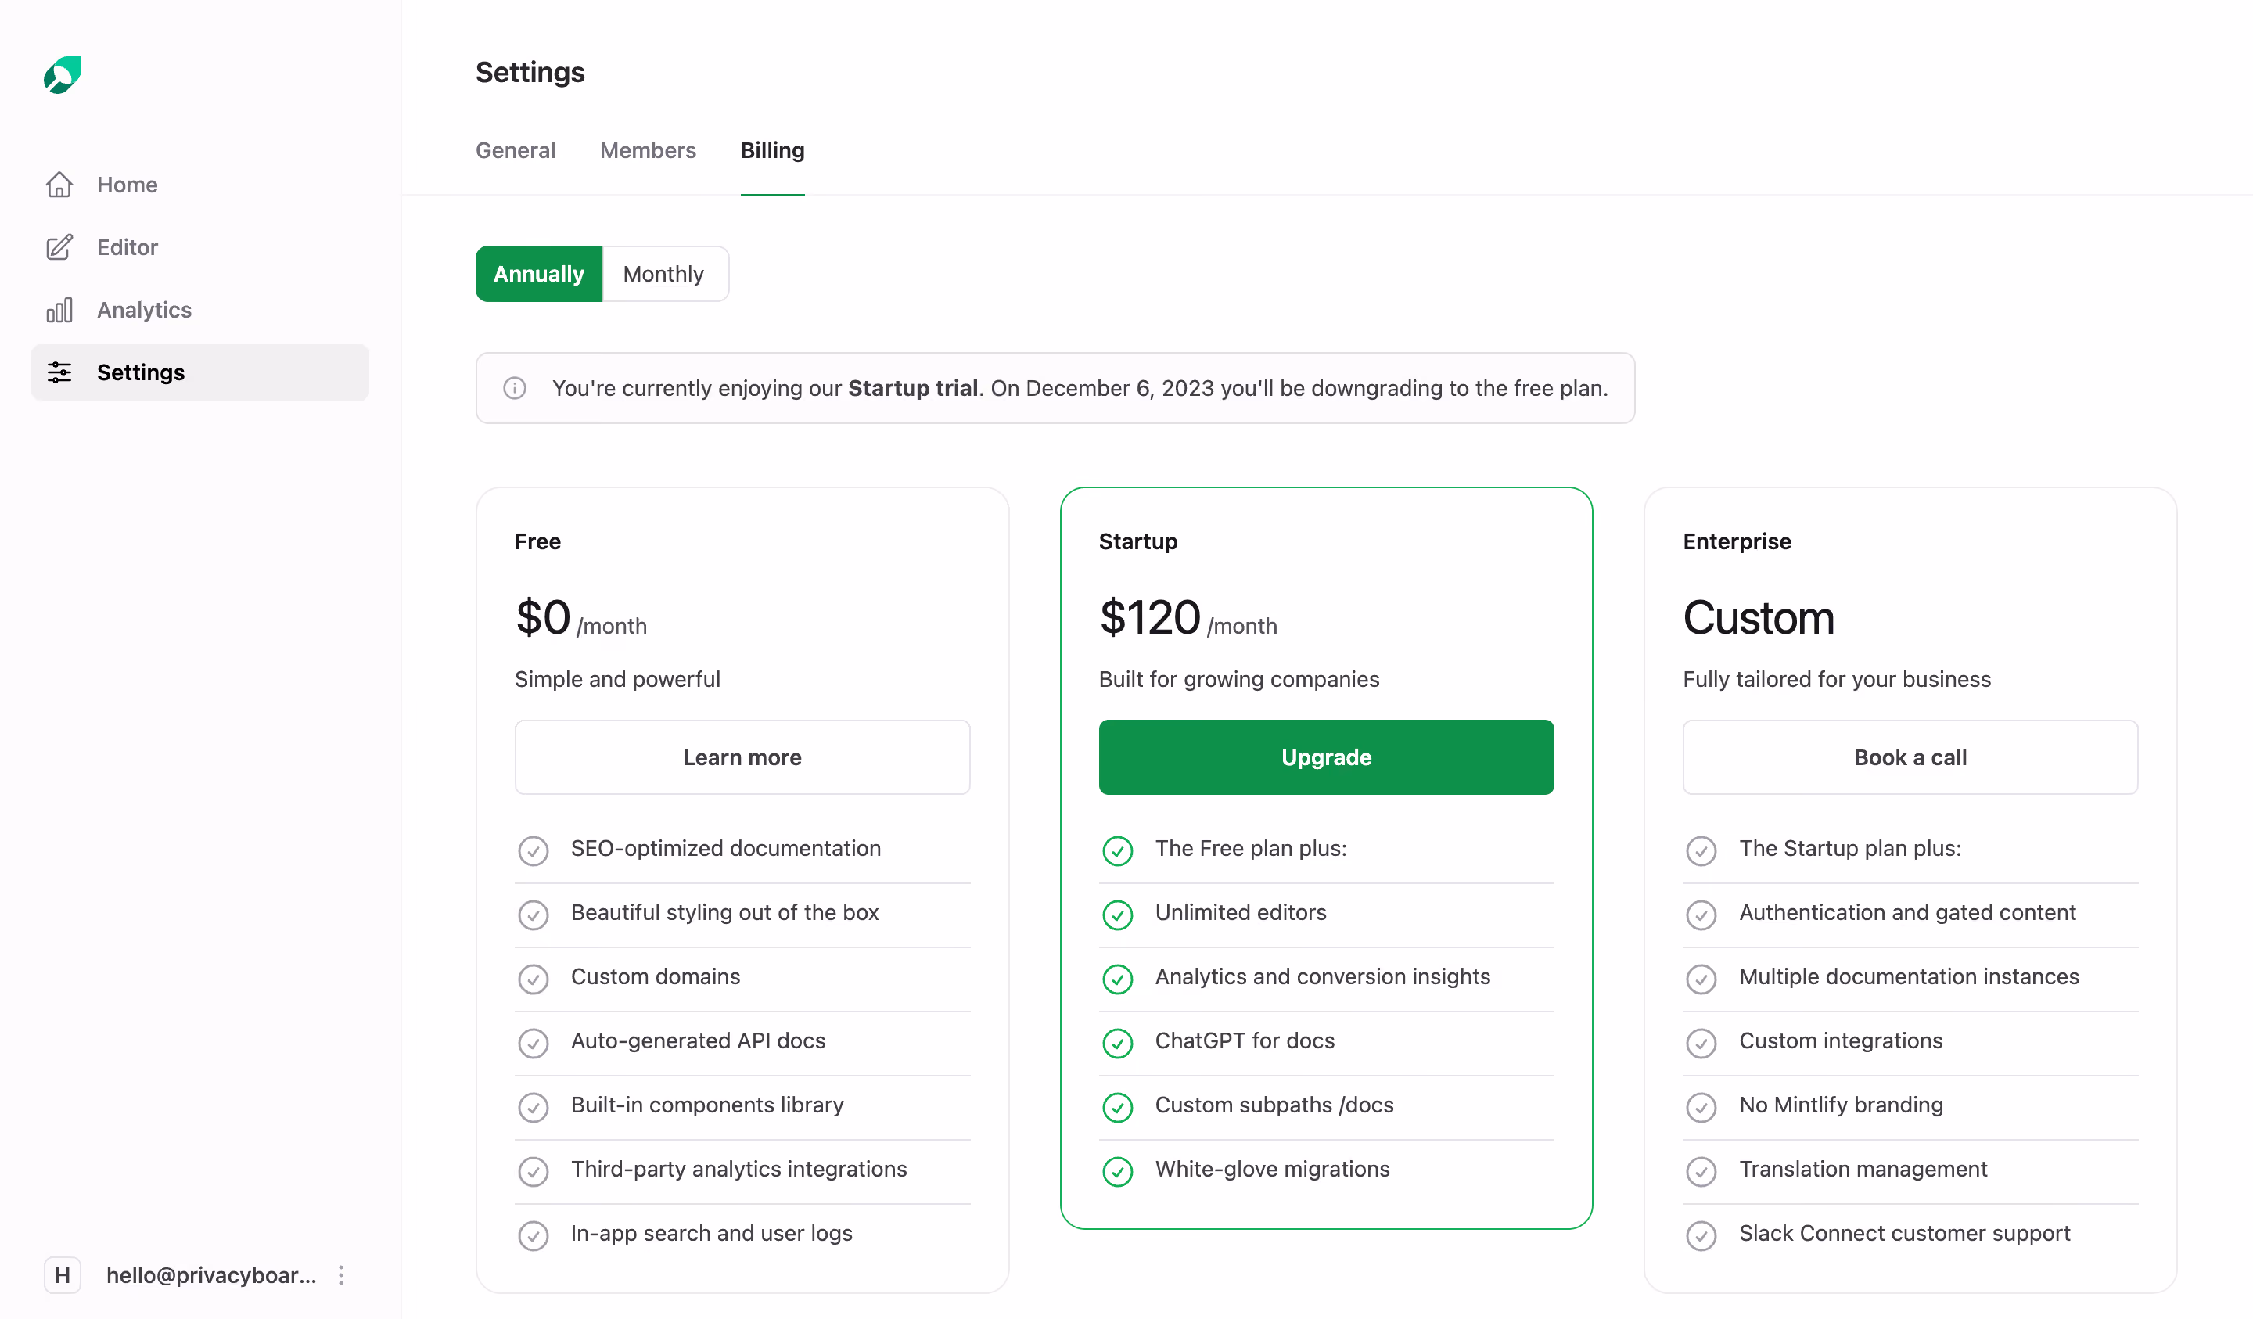Click the Settings sliders icon in sidebar
The image size is (2253, 1319).
59,372
